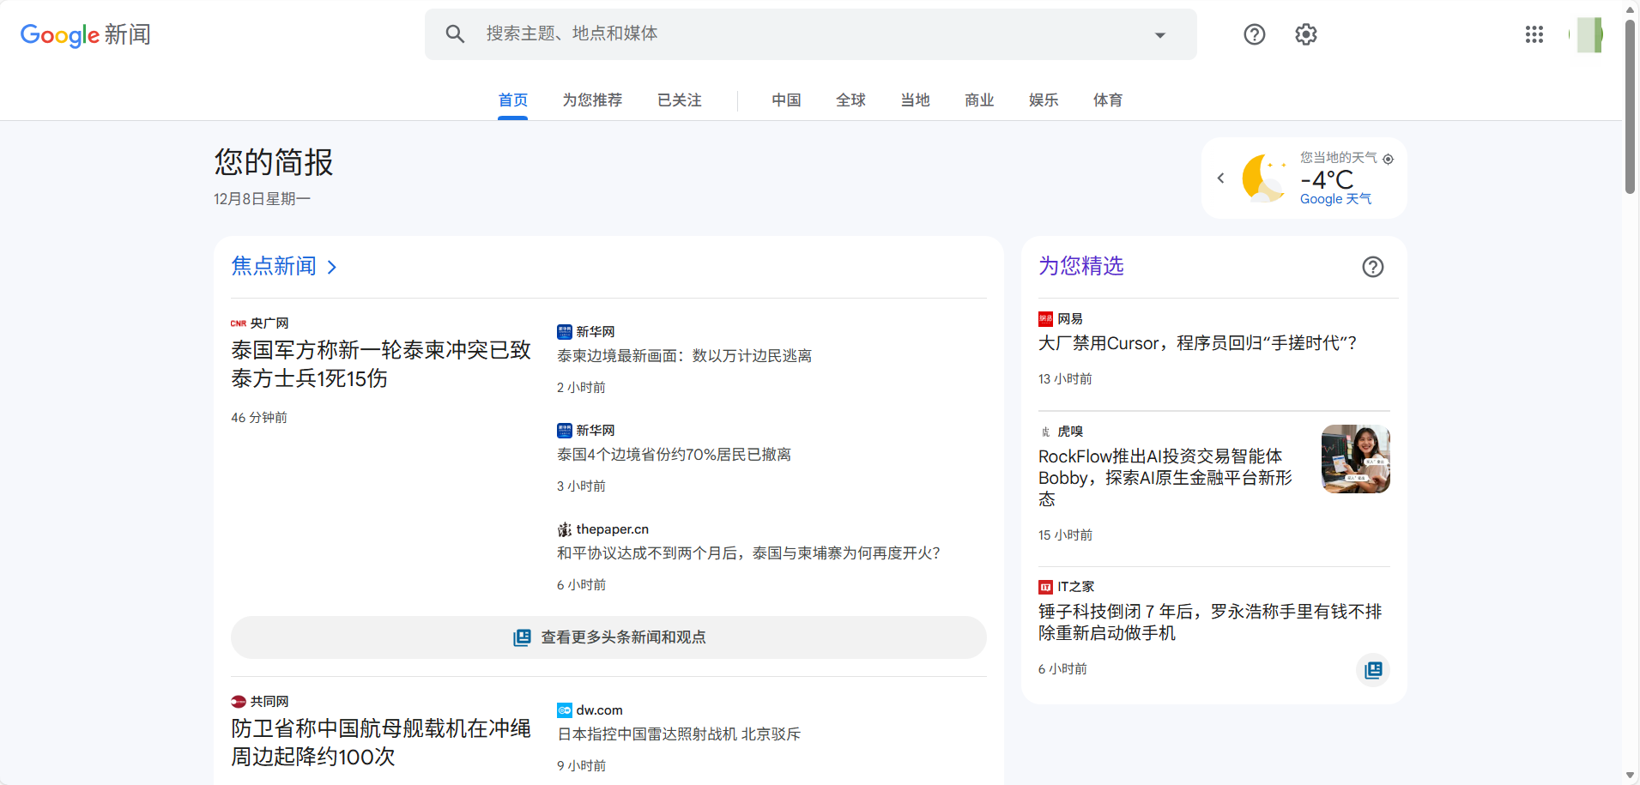Viewport: 1640px width, 785px height.
Task: Expand 焦点新闻 section via arrow
Action: (x=332, y=268)
